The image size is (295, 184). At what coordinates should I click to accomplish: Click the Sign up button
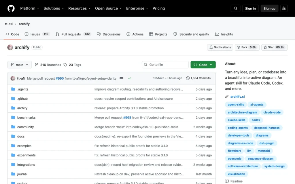tap(269, 8)
